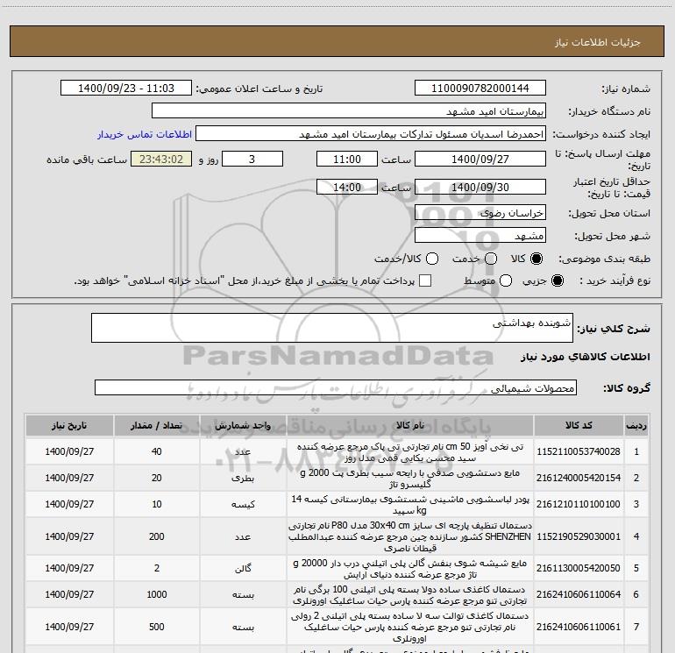Image resolution: width=675 pixels, height=653 pixels.
Task: Click the شرح کلی نیاز text area
Action: point(332,328)
